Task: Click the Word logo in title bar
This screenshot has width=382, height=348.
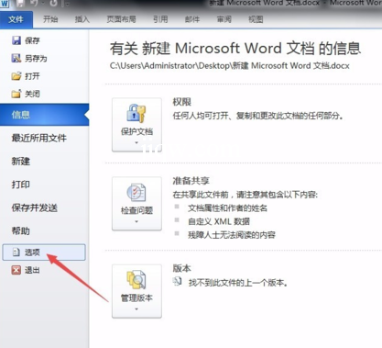Action: coord(5,4)
